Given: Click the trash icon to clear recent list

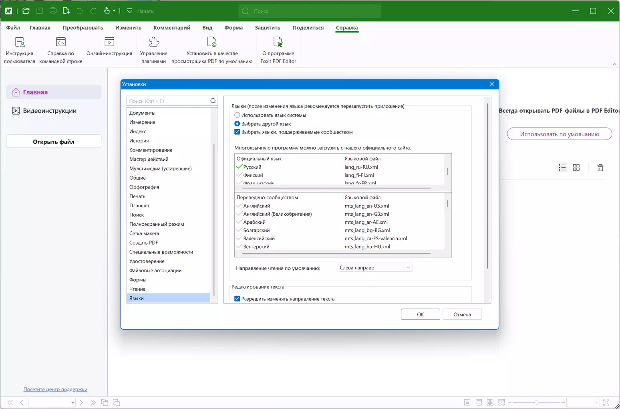Looking at the screenshot, I should tap(600, 168).
